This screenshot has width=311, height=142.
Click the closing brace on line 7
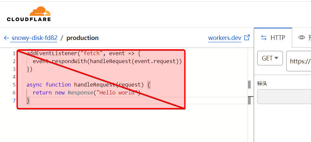pos(28,100)
